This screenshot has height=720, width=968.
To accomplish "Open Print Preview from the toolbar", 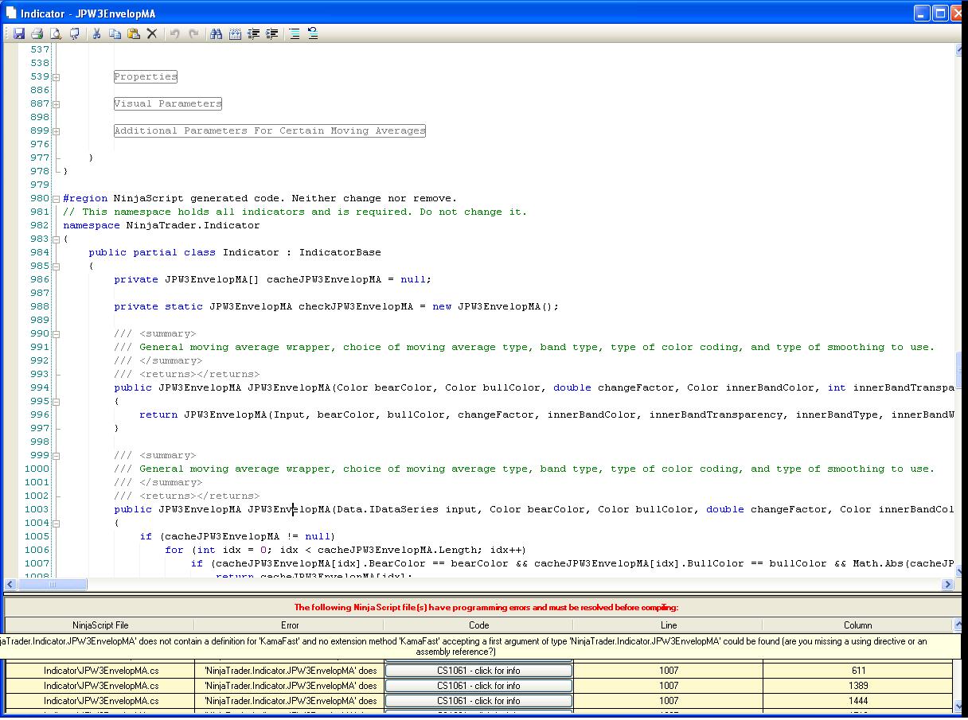I will [56, 33].
